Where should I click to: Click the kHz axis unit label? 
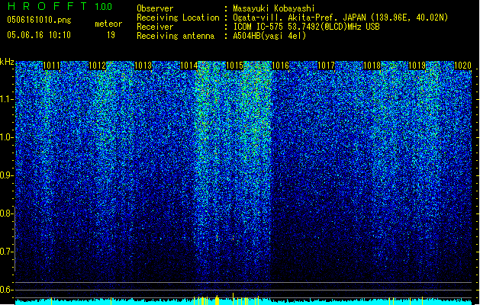coord(7,62)
